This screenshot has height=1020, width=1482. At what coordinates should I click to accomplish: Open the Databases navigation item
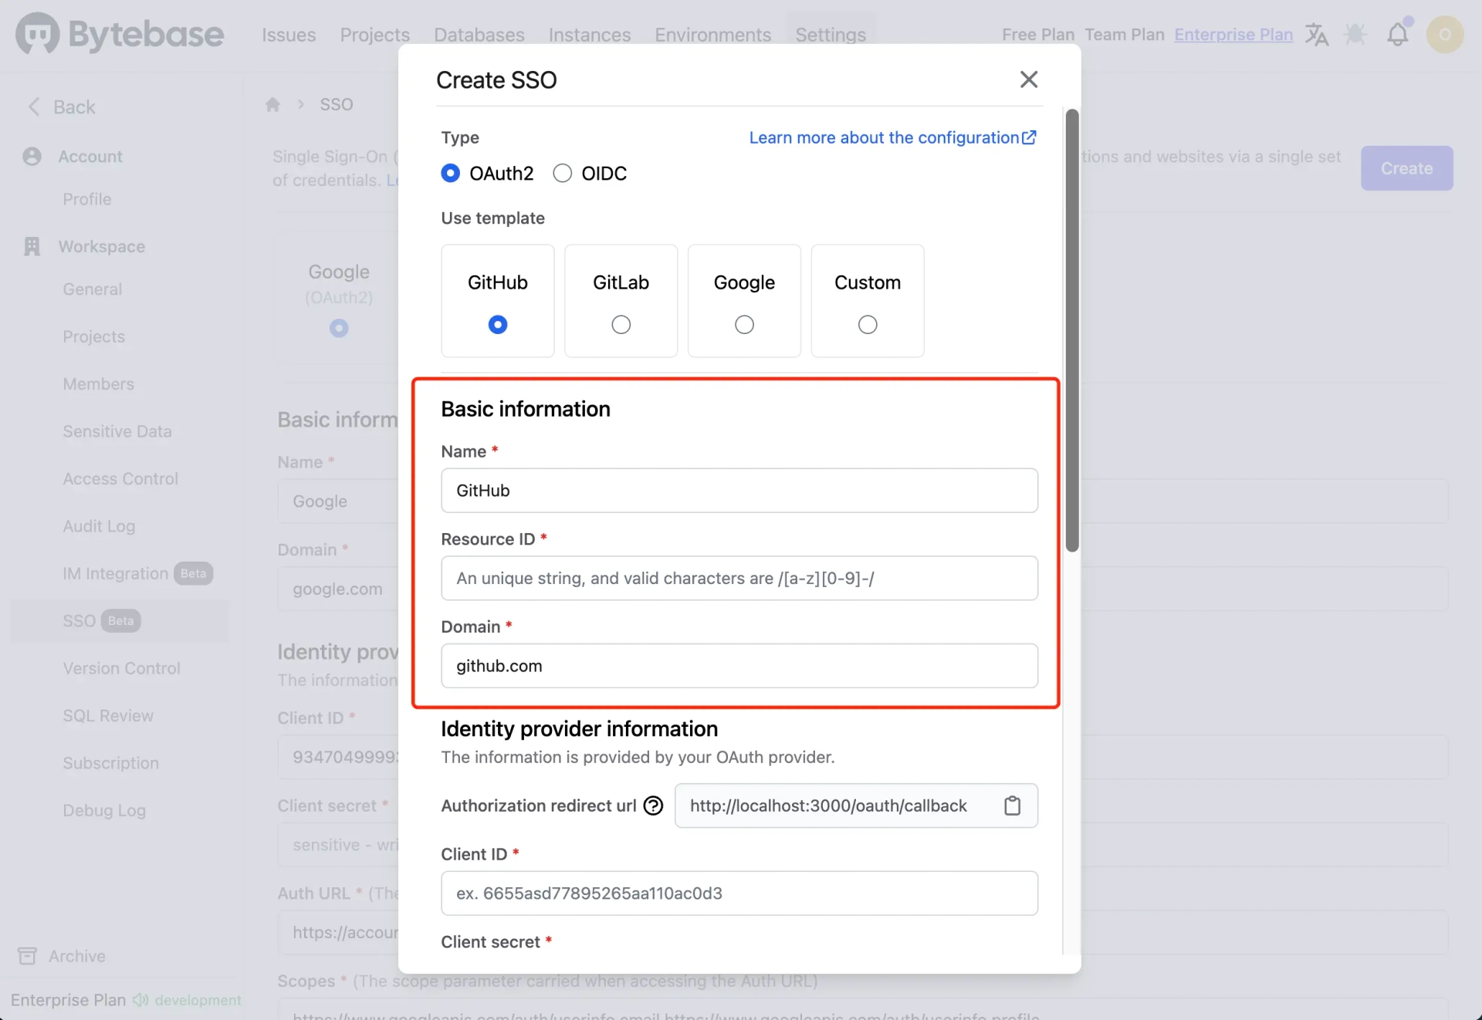coord(479,35)
